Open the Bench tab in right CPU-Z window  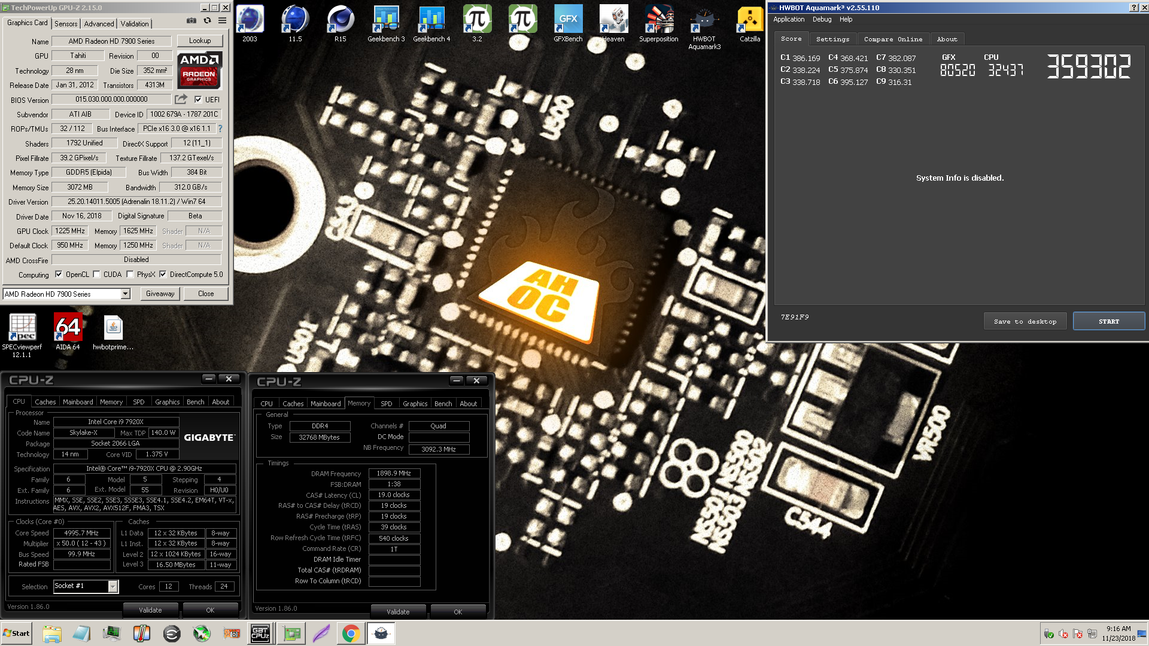coord(443,404)
